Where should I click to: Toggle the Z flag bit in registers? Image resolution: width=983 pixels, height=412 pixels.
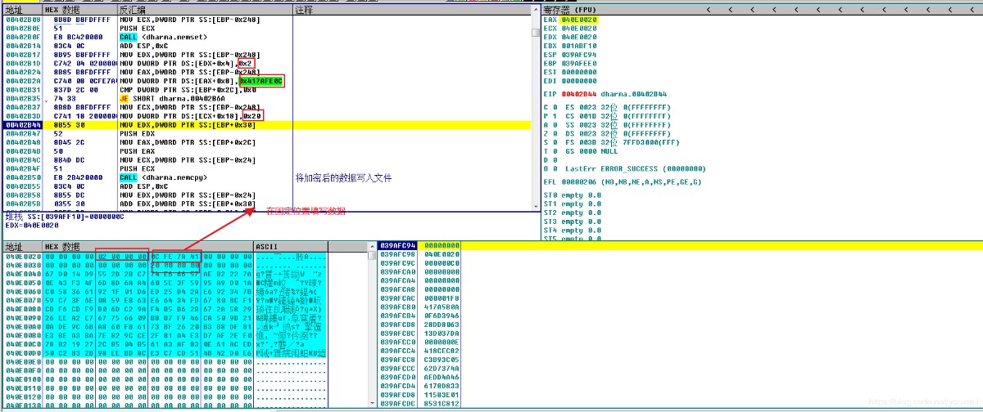point(555,133)
